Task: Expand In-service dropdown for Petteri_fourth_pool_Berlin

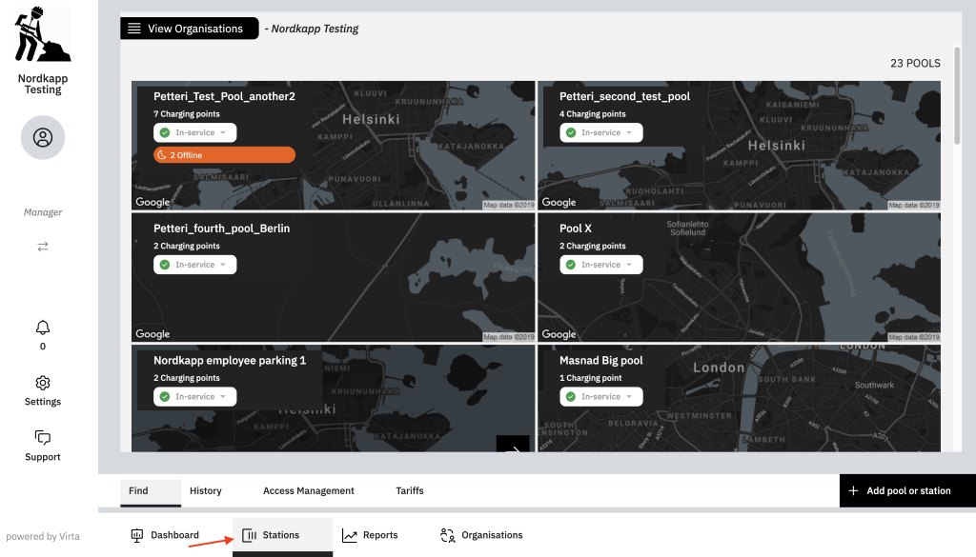Action: 194,265
